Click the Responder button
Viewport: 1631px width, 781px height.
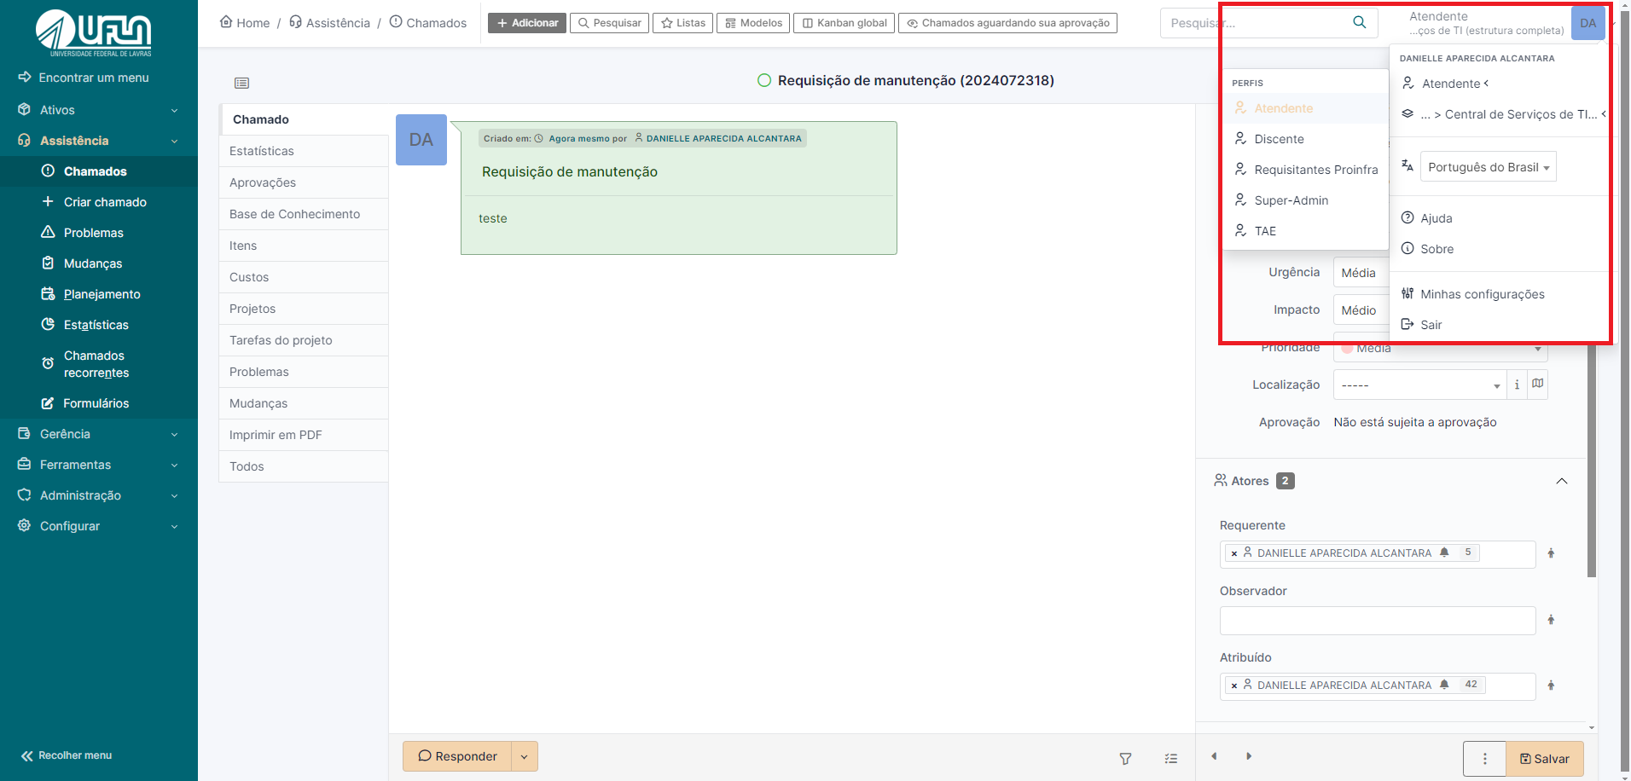pyautogui.click(x=457, y=756)
